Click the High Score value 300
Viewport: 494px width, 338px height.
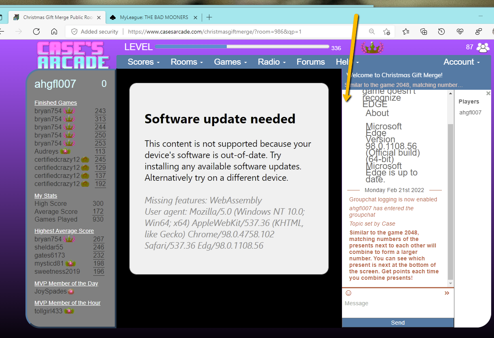point(98,203)
